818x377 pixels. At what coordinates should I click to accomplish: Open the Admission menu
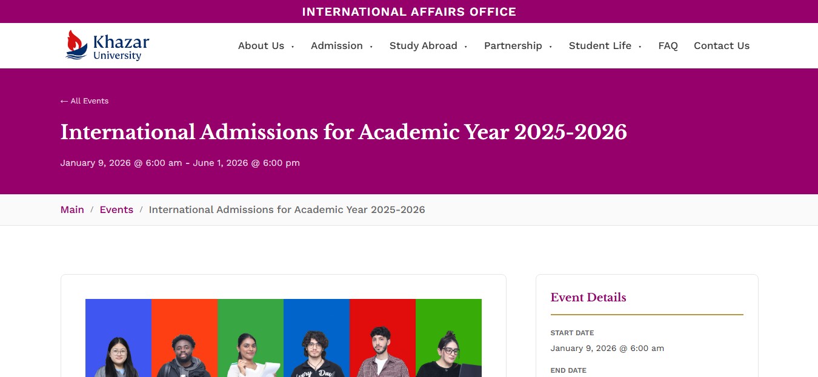click(337, 45)
